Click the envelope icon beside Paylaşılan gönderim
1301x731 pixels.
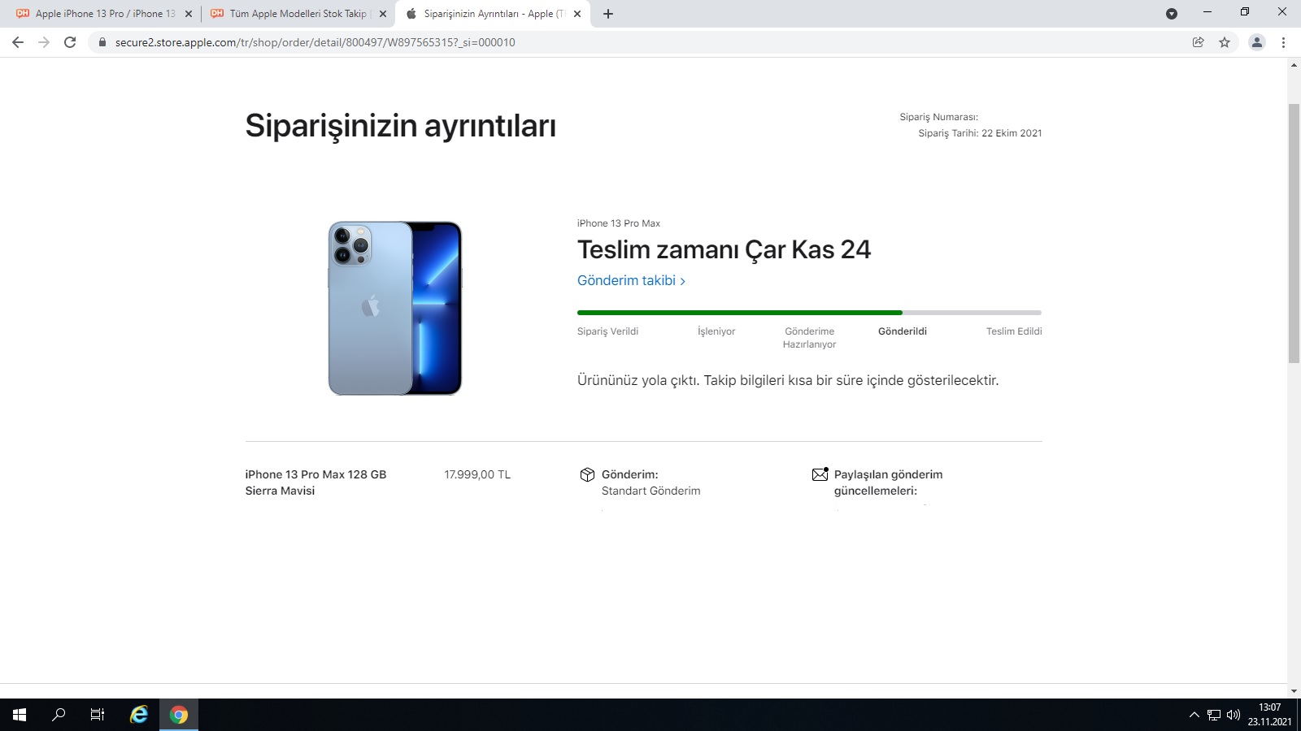[820, 474]
